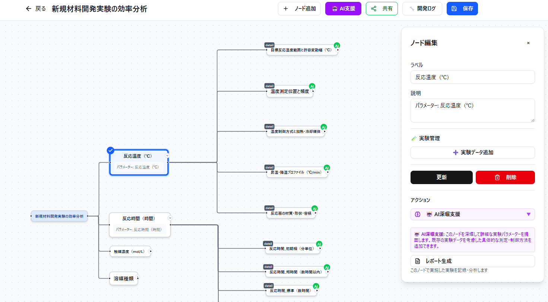
Task: Click AI badge on 目標反応温度範囲と許容変動幅 node
Action: (337, 46)
